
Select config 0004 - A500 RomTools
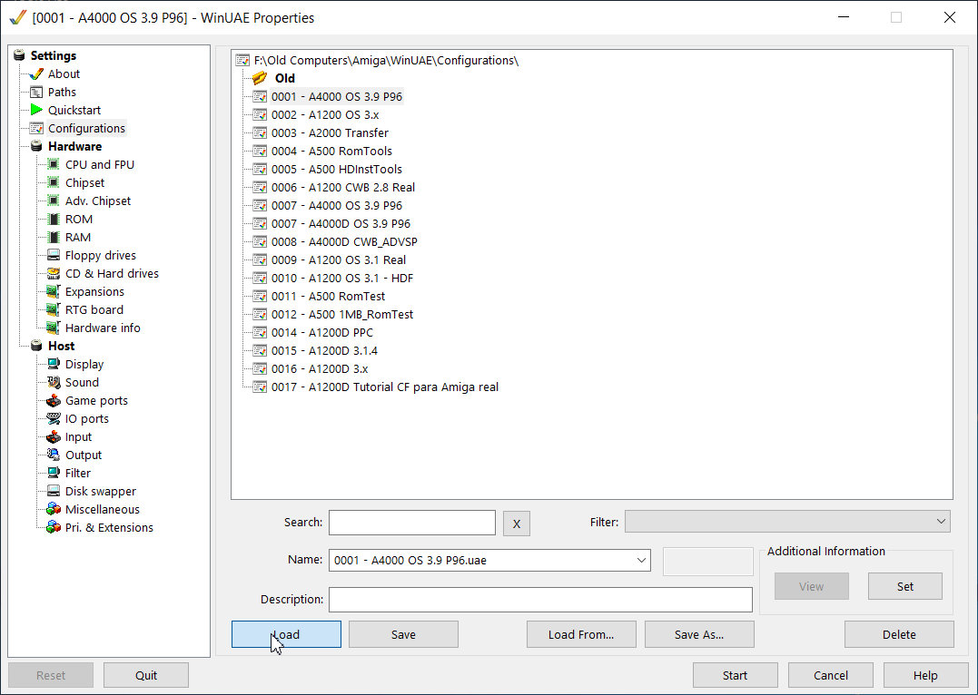331,151
